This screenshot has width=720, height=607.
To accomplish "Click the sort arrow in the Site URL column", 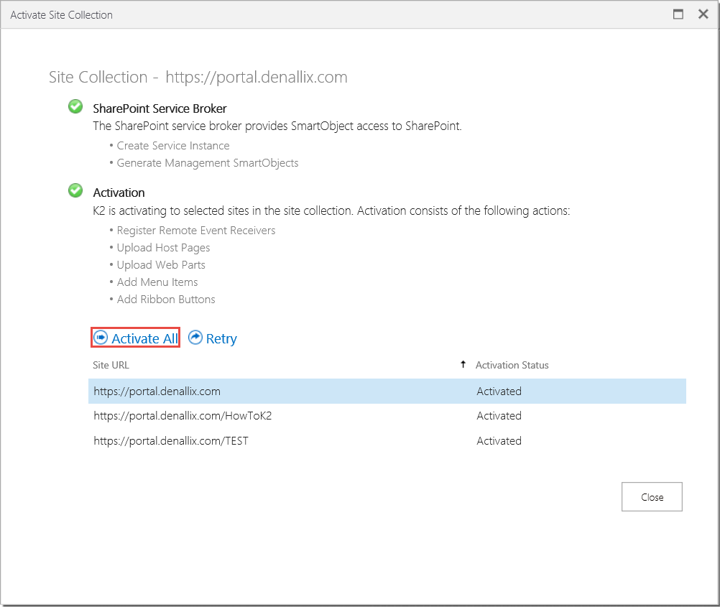I will pos(463,364).
